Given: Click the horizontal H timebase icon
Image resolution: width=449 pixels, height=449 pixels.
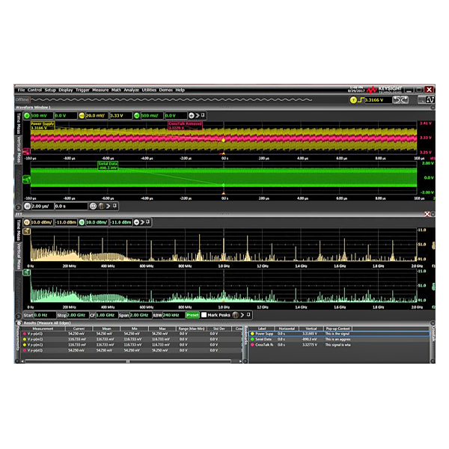Looking at the screenshot, I should pyautogui.click(x=27, y=207).
